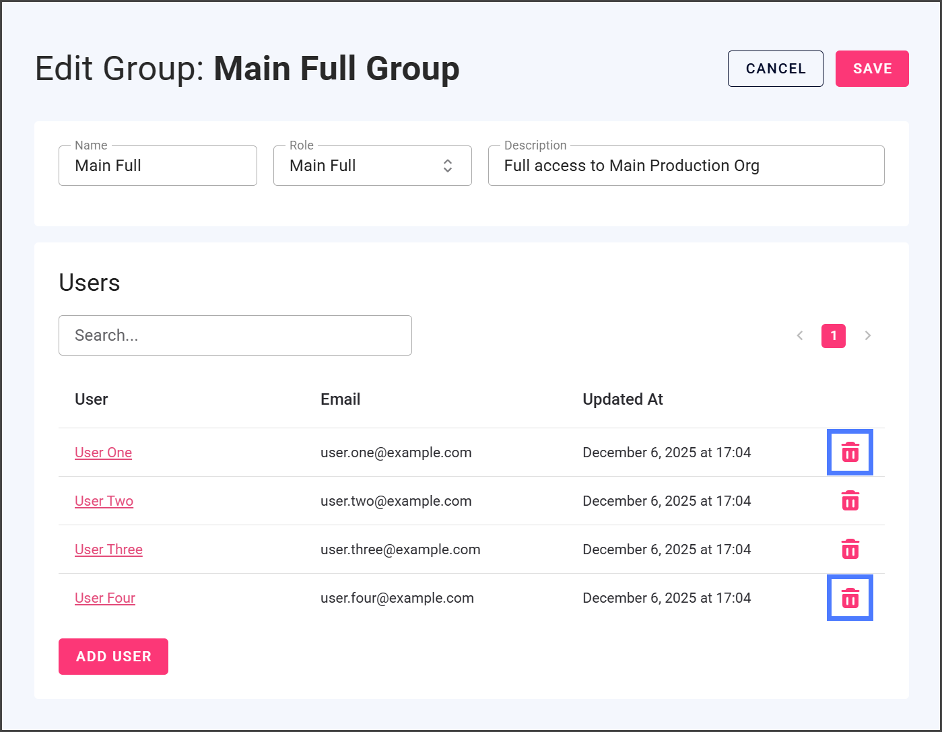The height and width of the screenshot is (732, 942).
Task: Click the users Search box
Action: [235, 335]
